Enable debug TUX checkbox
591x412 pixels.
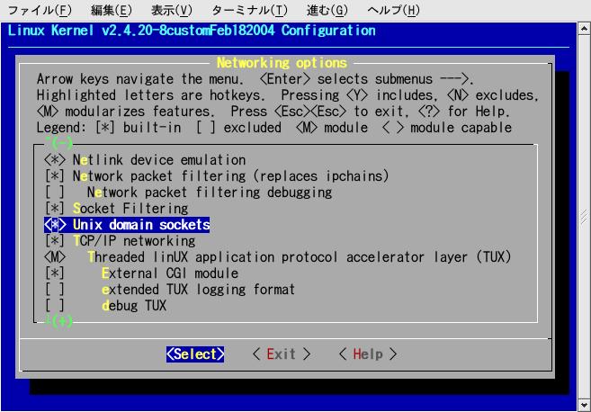tap(55, 306)
